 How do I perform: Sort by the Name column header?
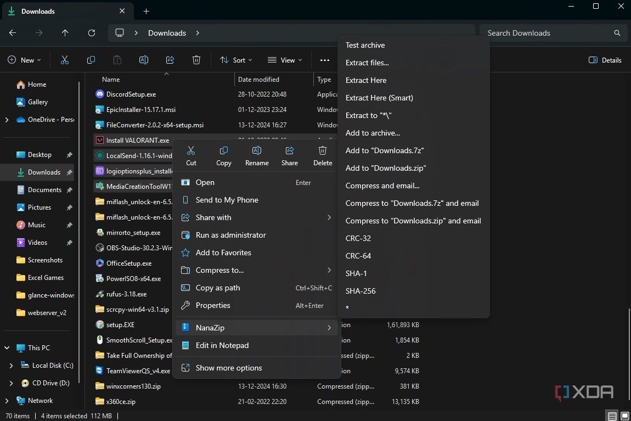point(111,79)
